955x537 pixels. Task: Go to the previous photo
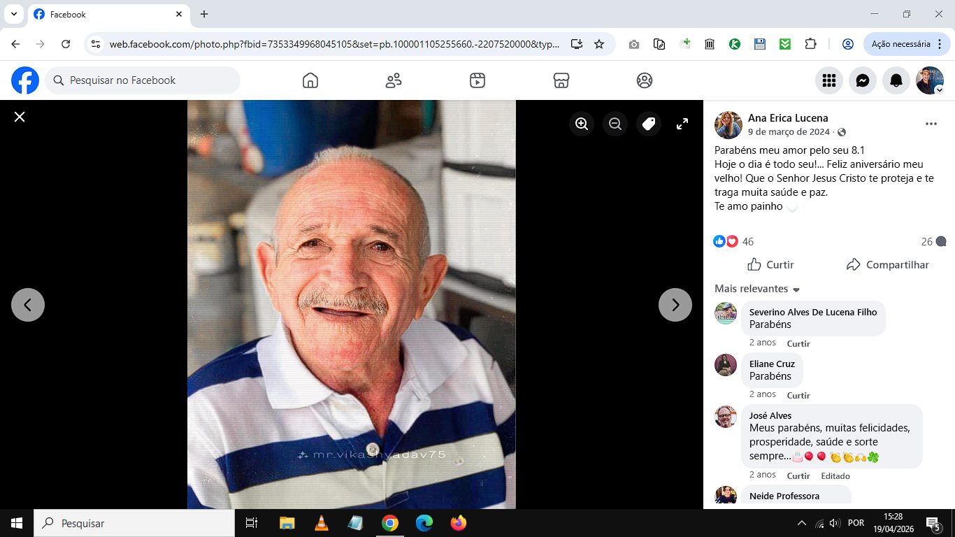pyautogui.click(x=28, y=305)
